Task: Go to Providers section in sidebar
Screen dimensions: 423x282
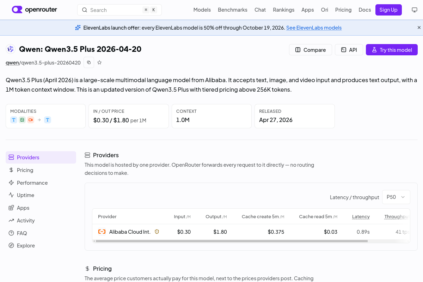Action: pyautogui.click(x=41, y=157)
